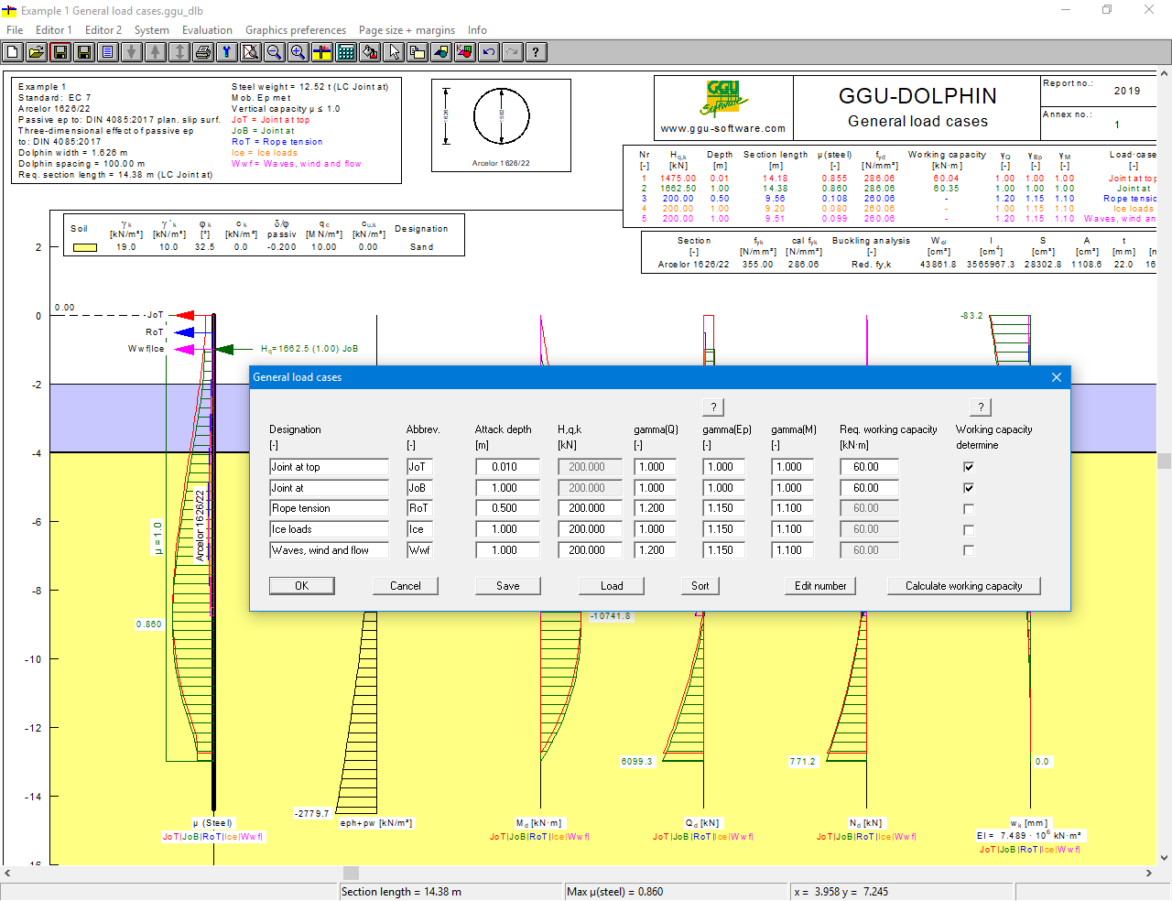Click the Designation field containing 'Ice loads'
The image size is (1172, 901).
click(x=329, y=530)
